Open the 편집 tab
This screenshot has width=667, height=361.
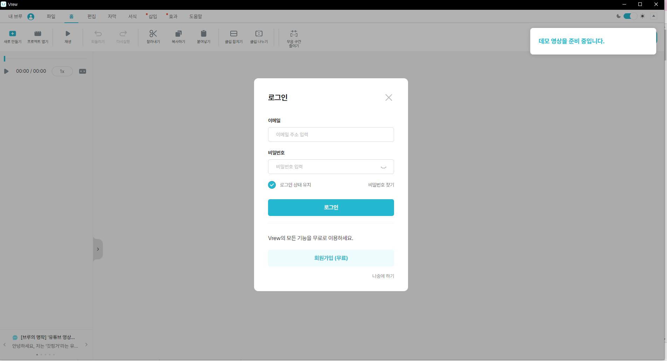coord(92,16)
